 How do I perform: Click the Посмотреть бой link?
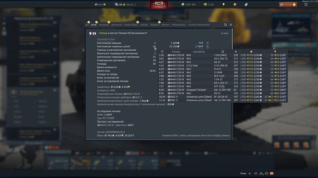click(x=106, y=39)
